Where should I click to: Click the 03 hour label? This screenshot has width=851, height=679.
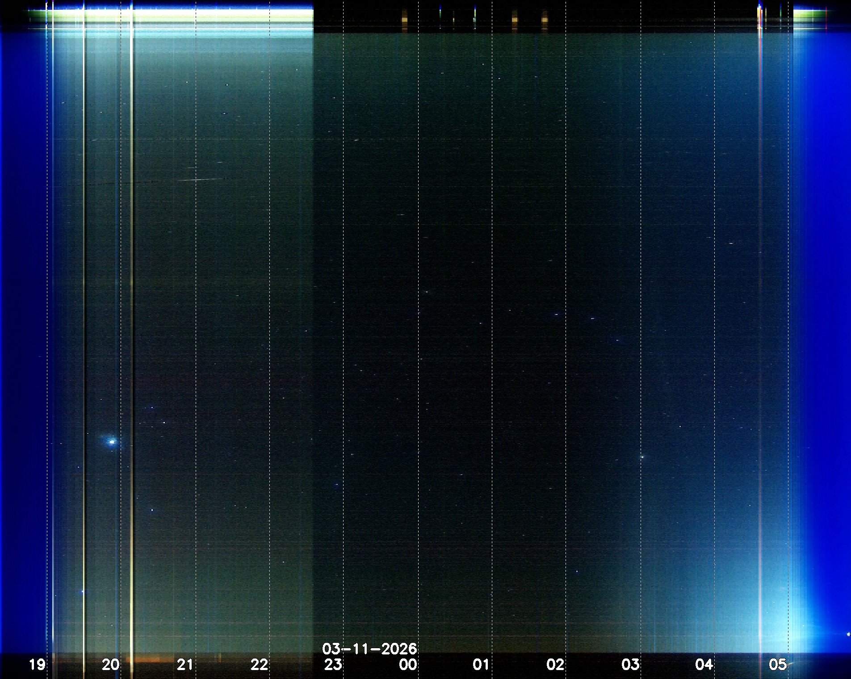pos(630,665)
